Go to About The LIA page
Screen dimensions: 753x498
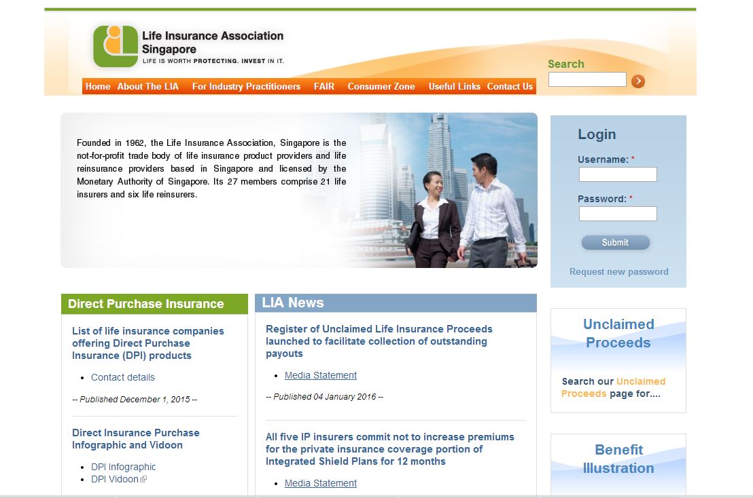[x=147, y=87]
